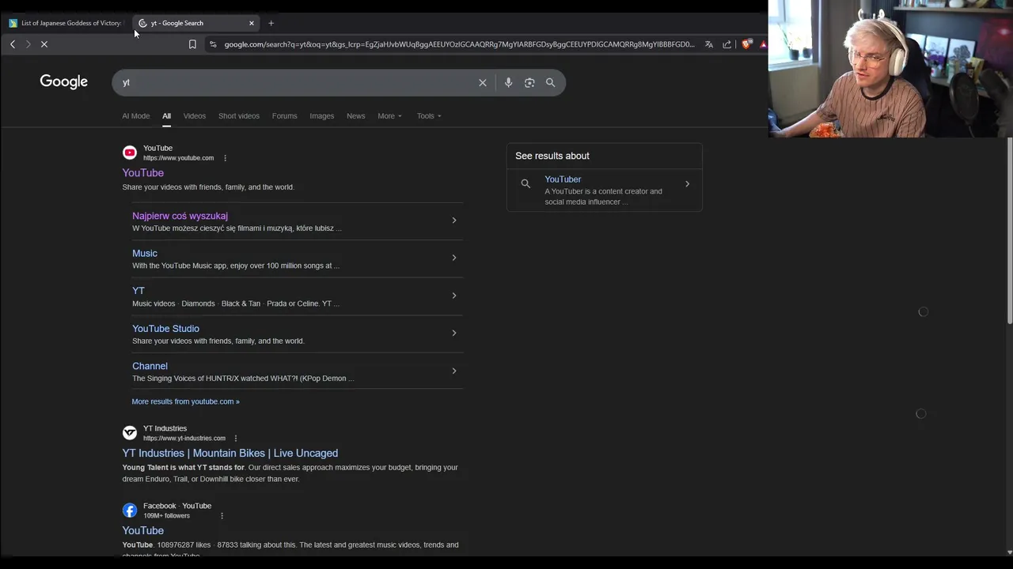The image size is (1013, 569).
Task: Click the YouTube favicon in first result
Action: [130, 153]
